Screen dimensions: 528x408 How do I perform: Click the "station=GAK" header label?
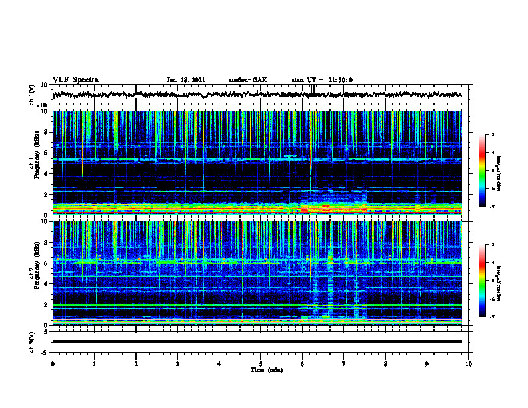248,80
